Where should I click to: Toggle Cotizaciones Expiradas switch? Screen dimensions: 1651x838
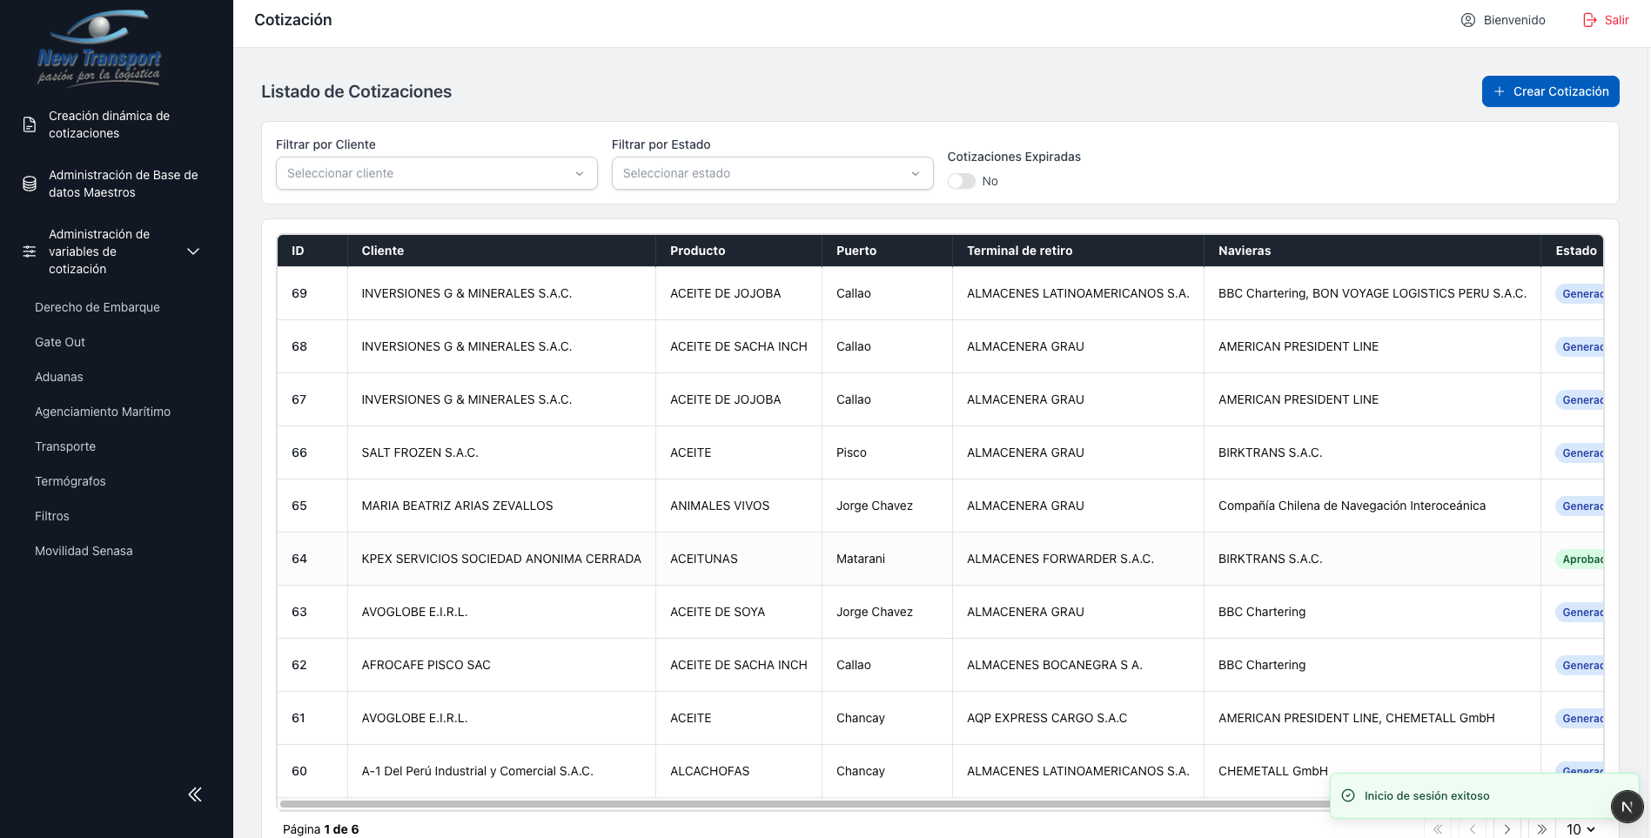962,181
